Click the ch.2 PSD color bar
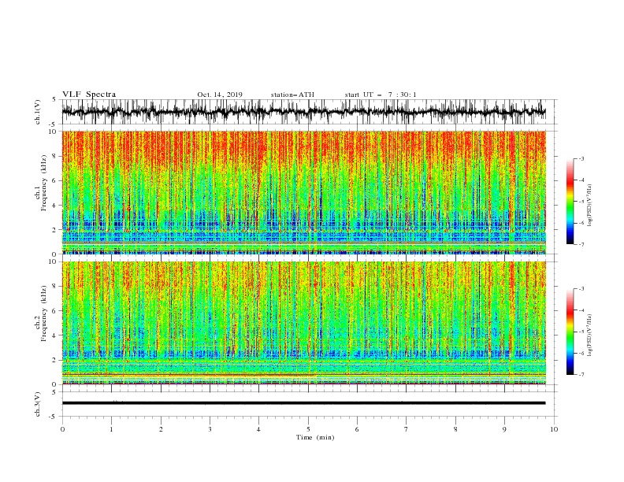The width and height of the screenshot is (624, 482). (570, 332)
